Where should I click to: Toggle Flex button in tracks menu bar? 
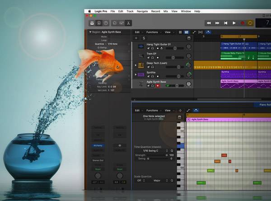pos(200,32)
